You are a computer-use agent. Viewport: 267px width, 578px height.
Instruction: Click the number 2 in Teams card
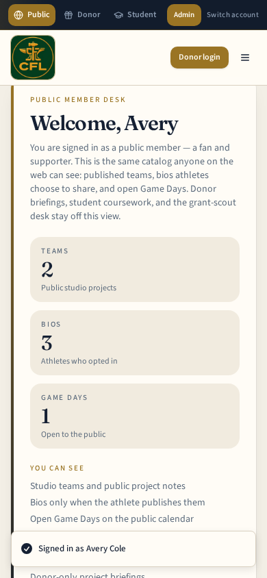tap(47, 270)
